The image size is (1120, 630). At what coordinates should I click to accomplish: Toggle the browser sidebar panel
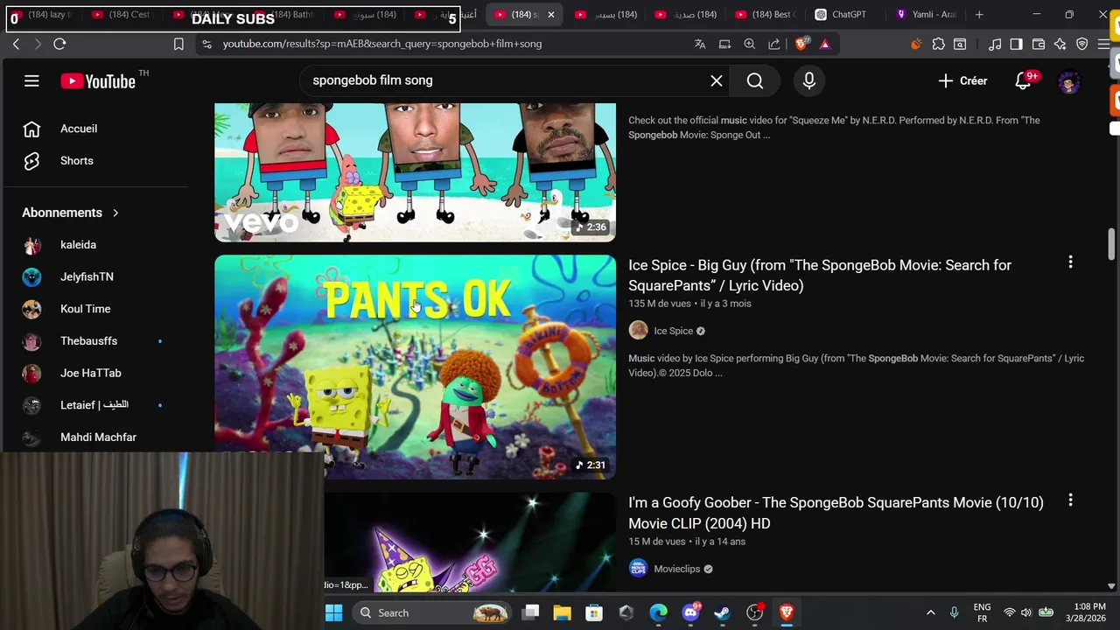(x=1016, y=44)
